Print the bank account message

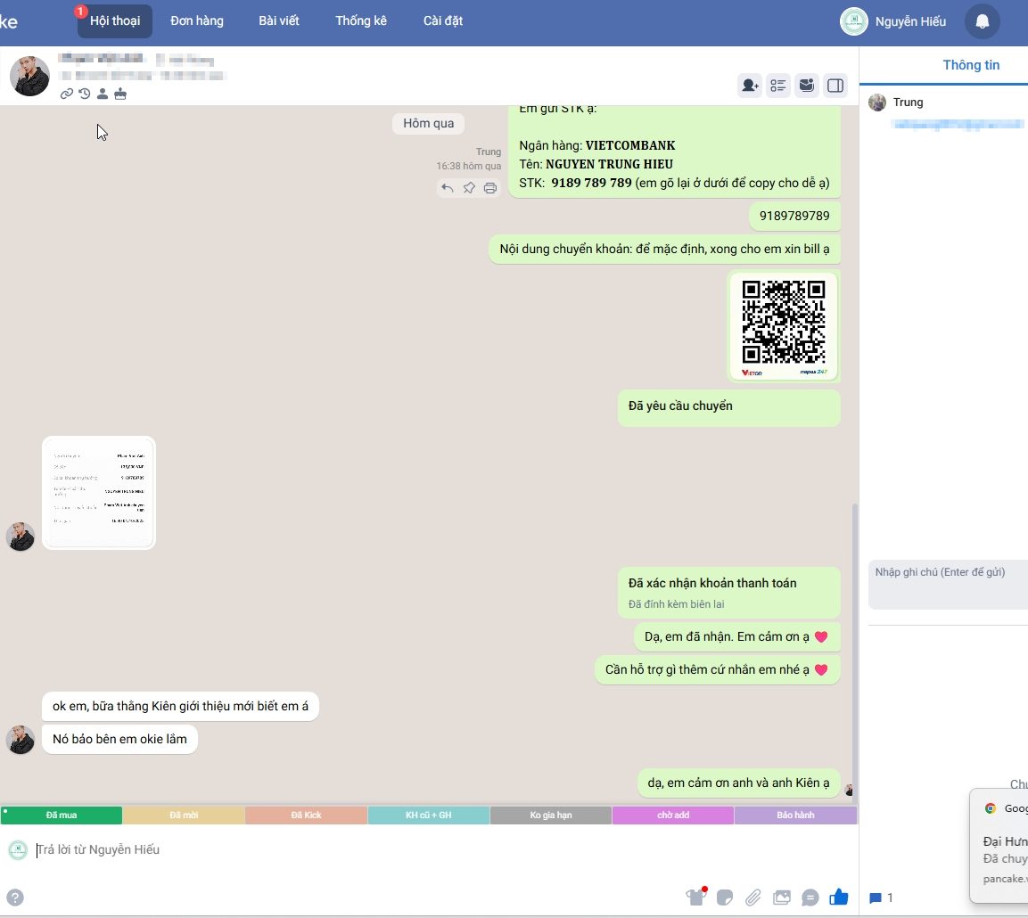click(x=489, y=188)
